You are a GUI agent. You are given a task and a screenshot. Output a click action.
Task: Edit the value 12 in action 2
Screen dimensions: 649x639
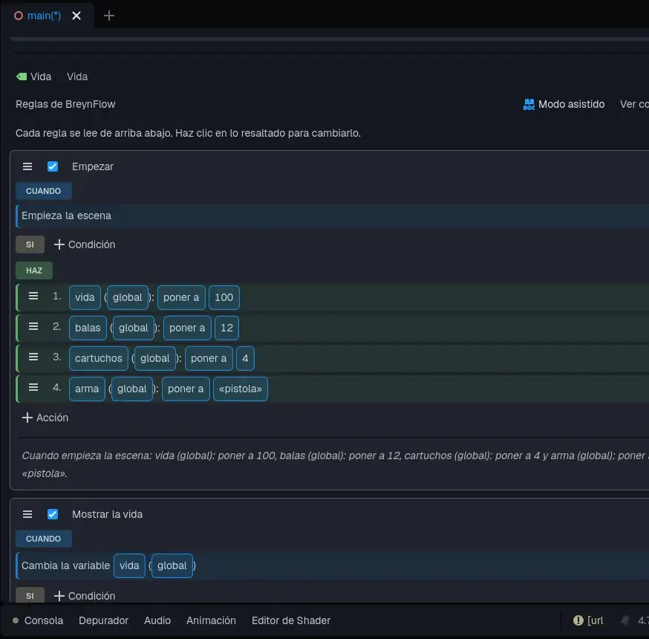(x=226, y=328)
